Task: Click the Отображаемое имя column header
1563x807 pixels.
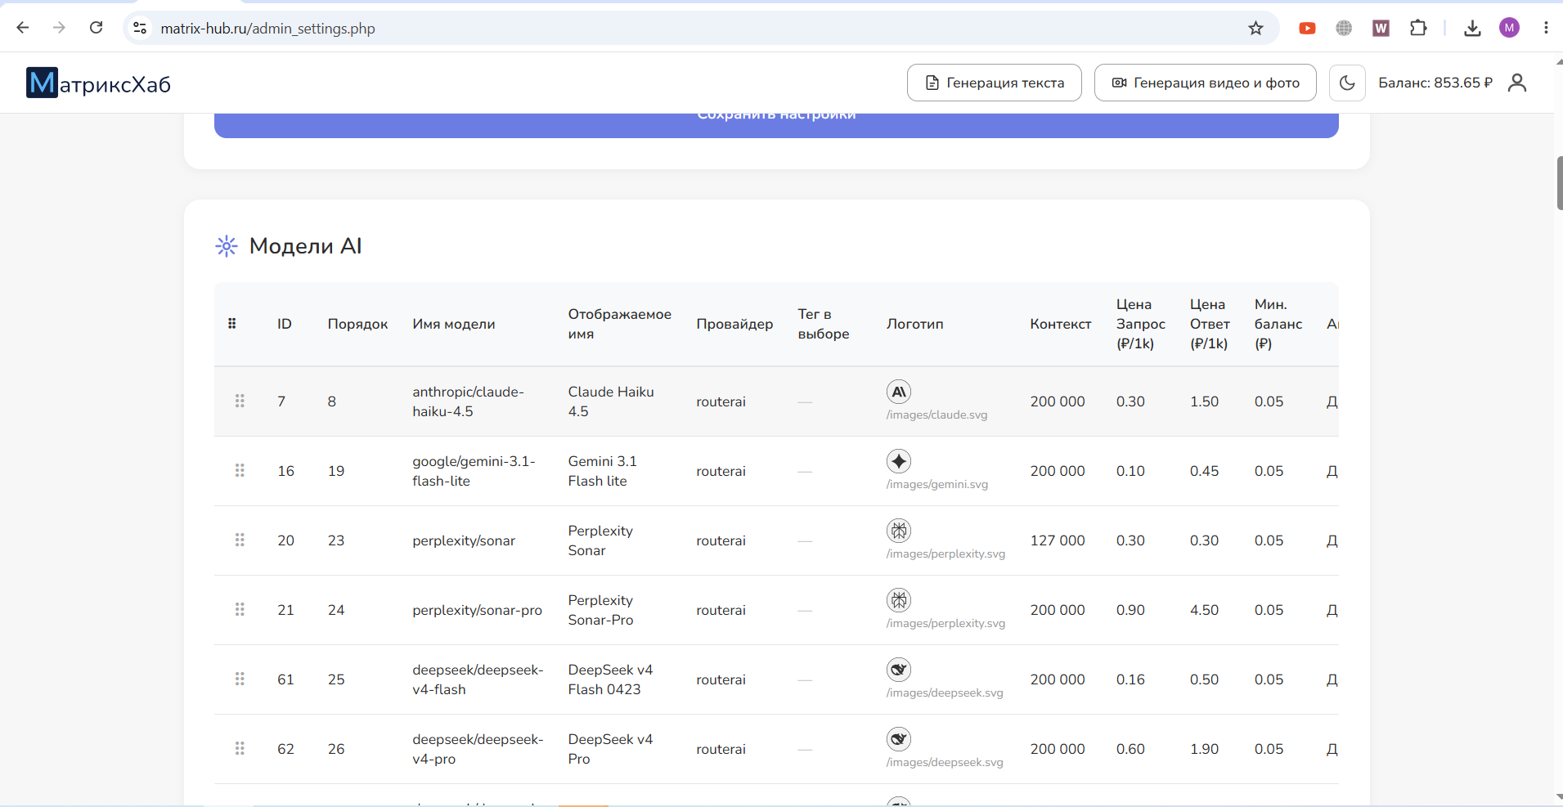Action: [x=620, y=324]
